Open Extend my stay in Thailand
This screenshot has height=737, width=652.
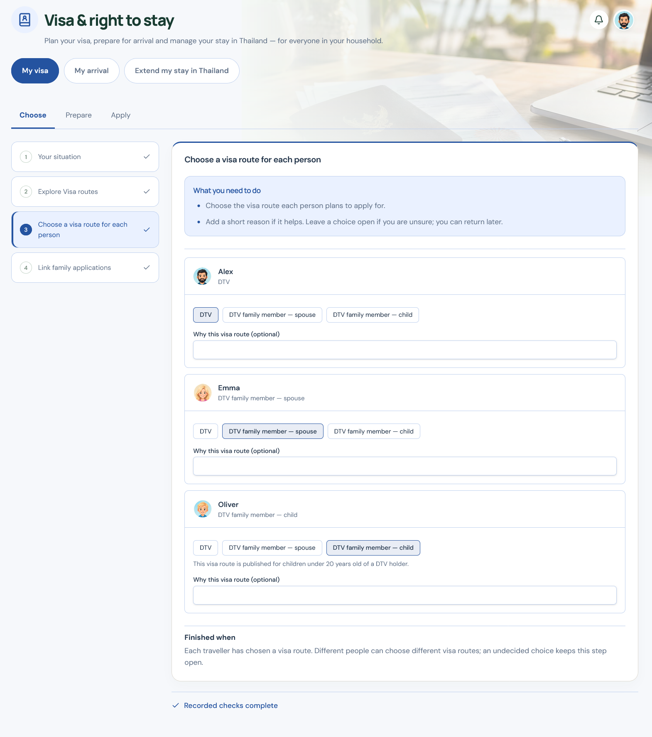click(182, 71)
